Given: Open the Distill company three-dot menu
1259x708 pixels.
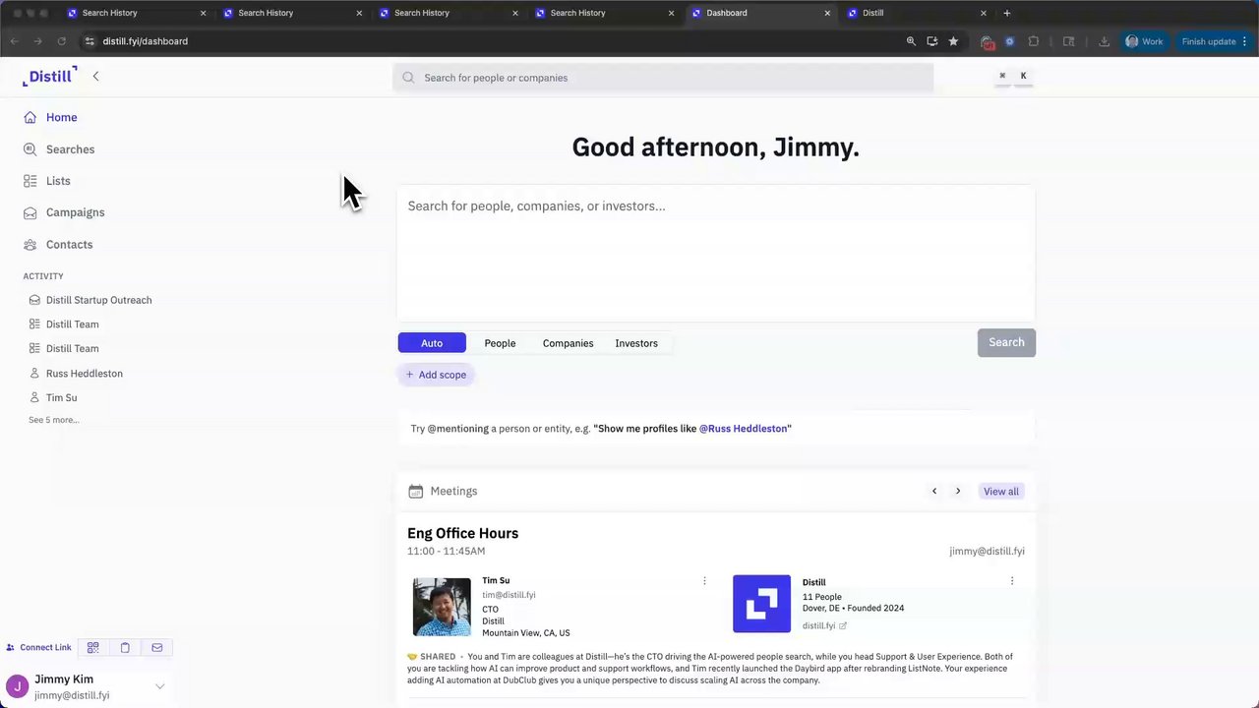Looking at the screenshot, I should coord(1012,581).
